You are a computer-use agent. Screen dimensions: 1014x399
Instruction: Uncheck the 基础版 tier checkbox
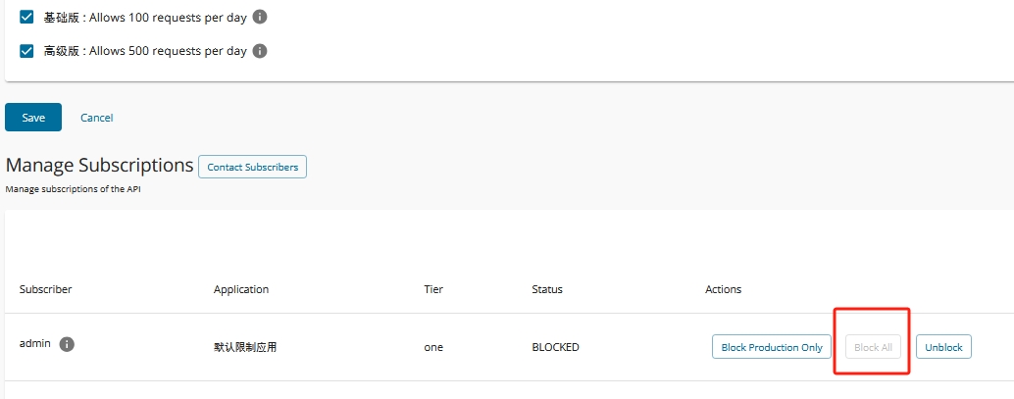tap(27, 18)
